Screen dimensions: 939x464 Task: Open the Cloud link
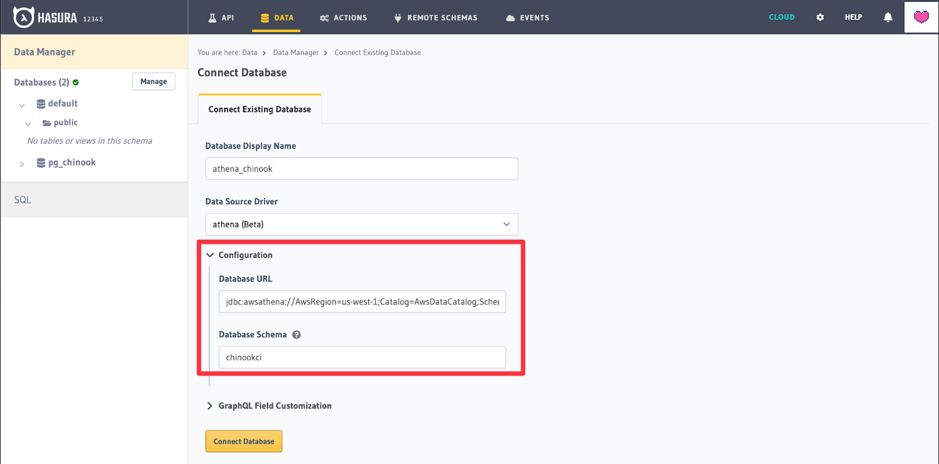[782, 18]
